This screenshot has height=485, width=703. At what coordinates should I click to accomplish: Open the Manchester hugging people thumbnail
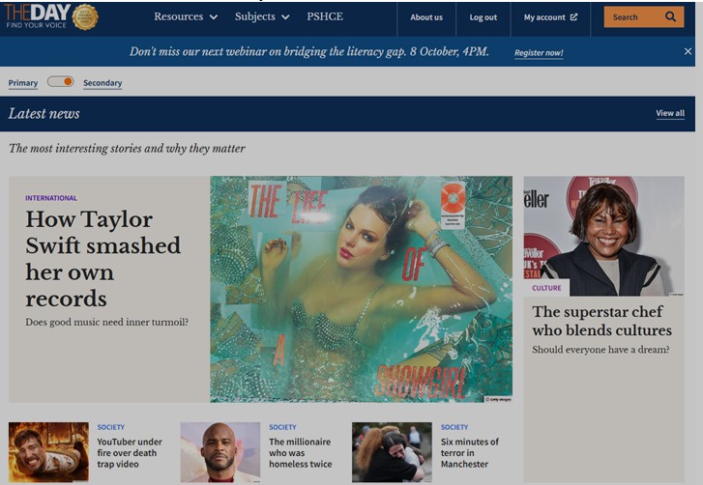392,452
